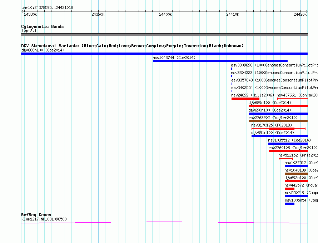The height and width of the screenshot is (243, 318).
Task: Open the nsv1043744 (Coe2014) variant label
Action: 174,58
